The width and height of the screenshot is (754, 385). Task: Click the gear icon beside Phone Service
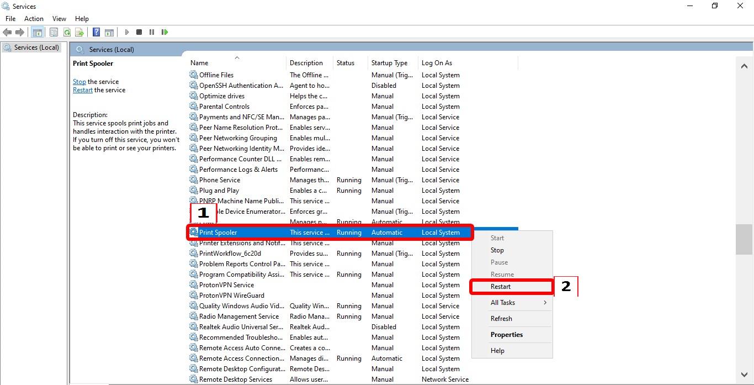193,180
